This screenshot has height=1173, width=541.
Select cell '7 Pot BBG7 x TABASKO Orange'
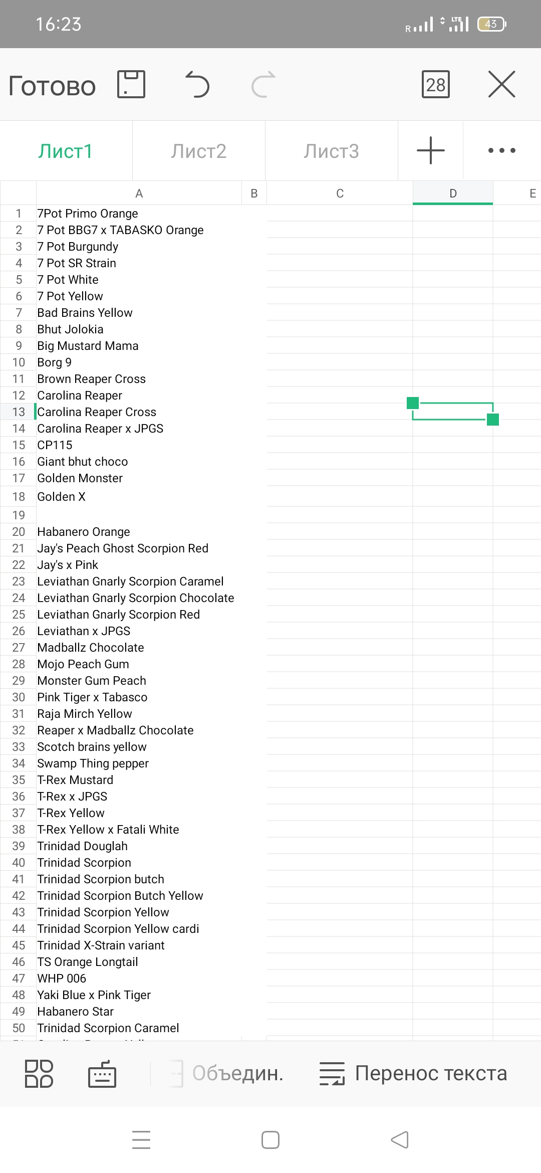point(139,230)
